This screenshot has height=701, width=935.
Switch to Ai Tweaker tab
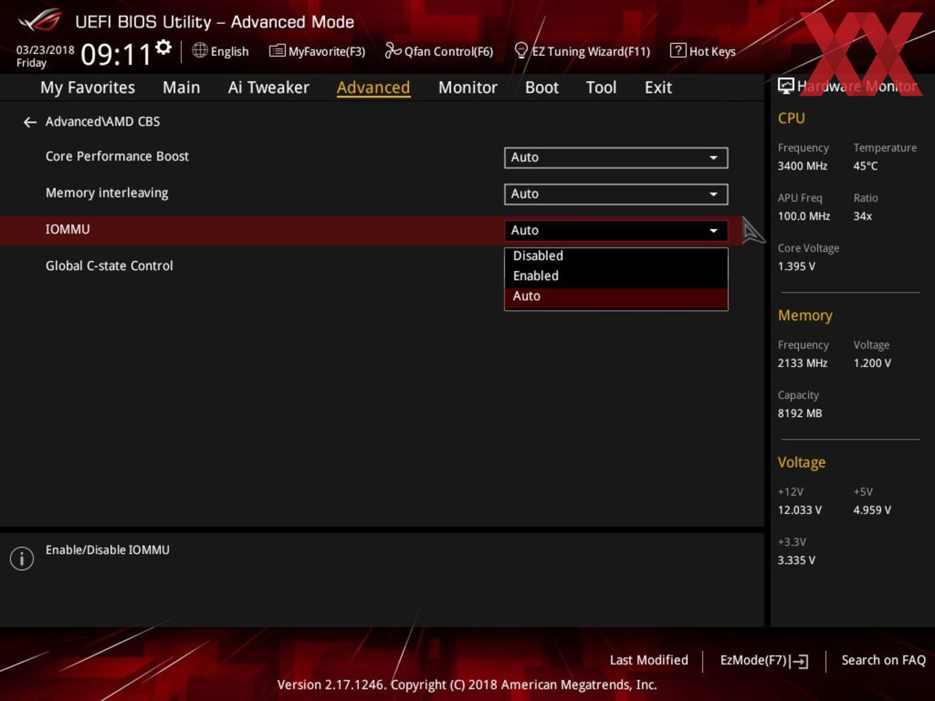[268, 87]
